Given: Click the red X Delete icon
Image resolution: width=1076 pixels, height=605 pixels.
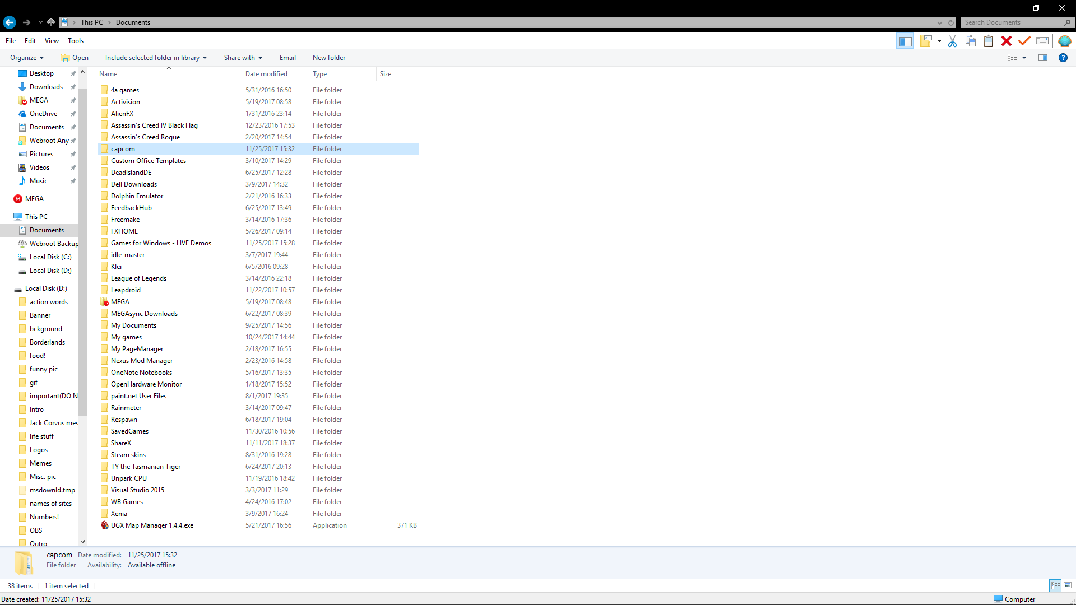Looking at the screenshot, I should click(1007, 41).
